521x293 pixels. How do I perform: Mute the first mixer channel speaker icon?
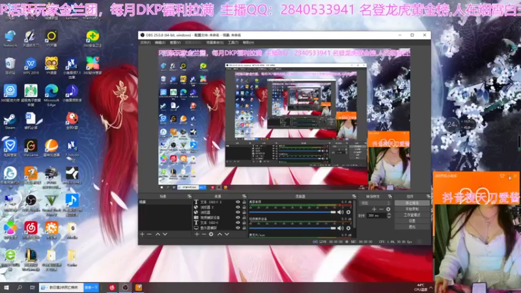[340, 212]
